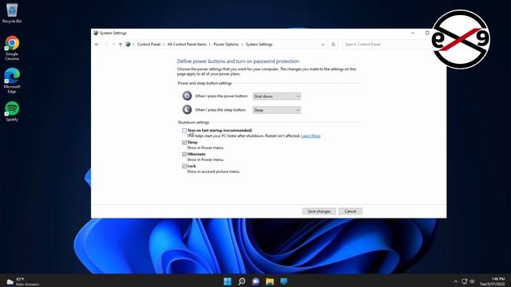Click the network icon in system tray
The image size is (511, 287).
[x=465, y=281]
